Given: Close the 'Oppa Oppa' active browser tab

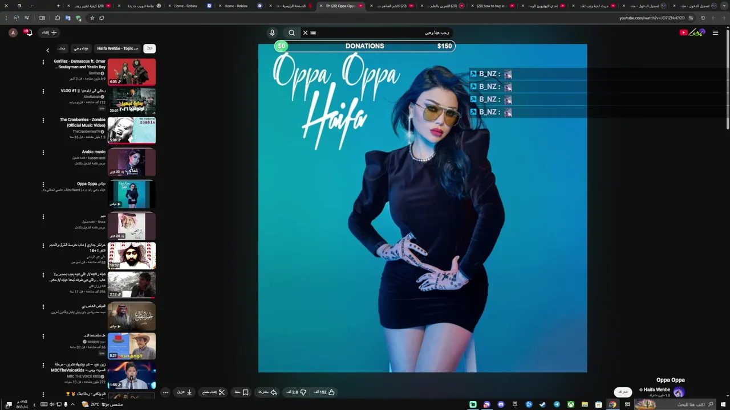Looking at the screenshot, I should click(321, 6).
